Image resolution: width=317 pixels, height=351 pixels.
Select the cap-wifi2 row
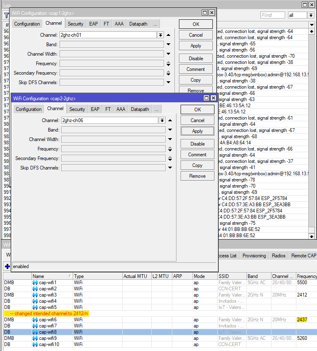[160, 289]
